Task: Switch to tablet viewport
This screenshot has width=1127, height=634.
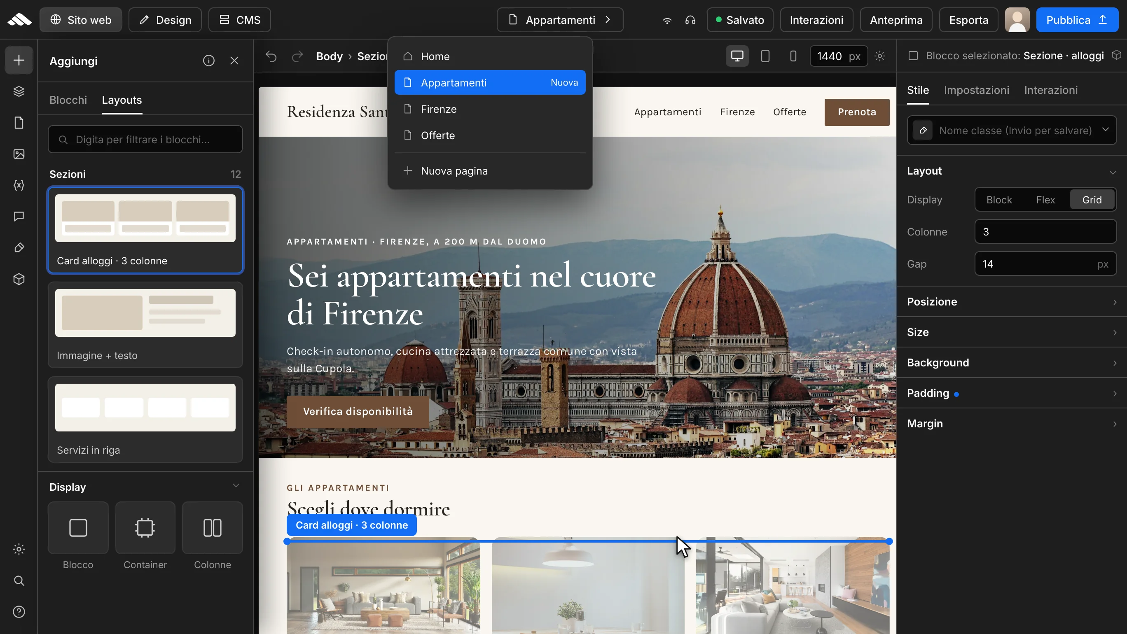Action: point(765,56)
